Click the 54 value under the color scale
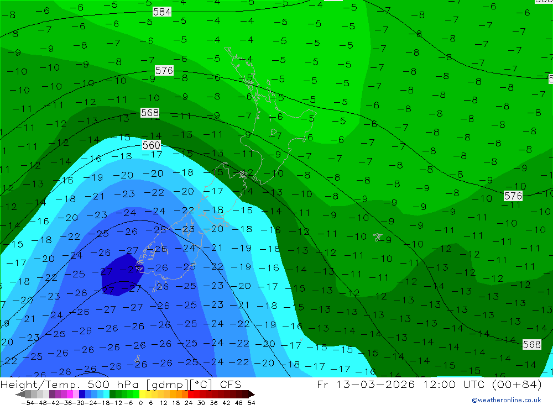Viewport: 553px width, 405px height. click(x=251, y=403)
